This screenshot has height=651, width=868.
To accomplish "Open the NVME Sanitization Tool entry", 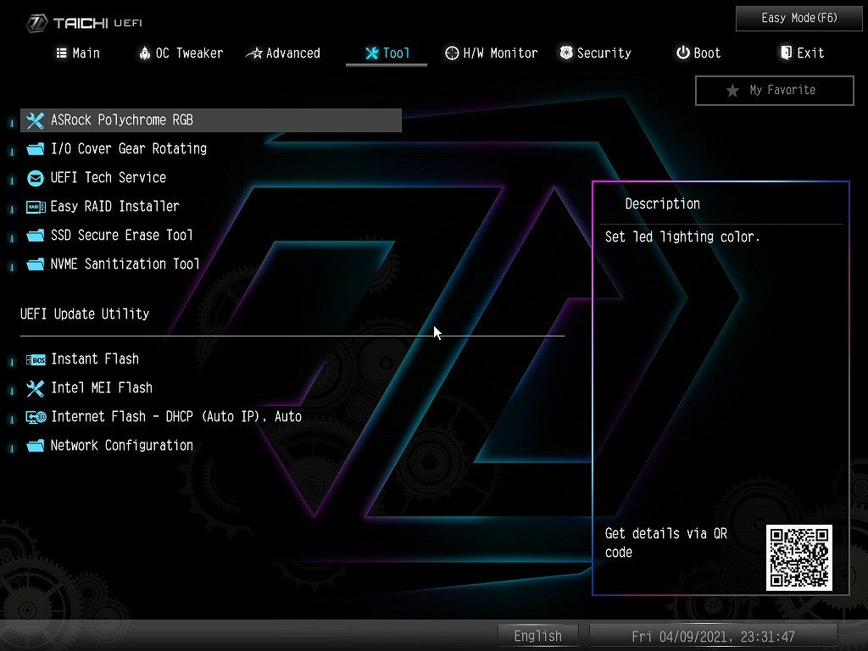I will (125, 264).
